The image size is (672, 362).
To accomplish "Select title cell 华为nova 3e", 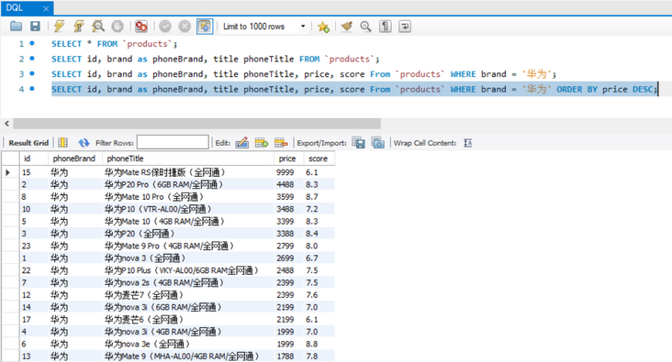I will 188,344.
